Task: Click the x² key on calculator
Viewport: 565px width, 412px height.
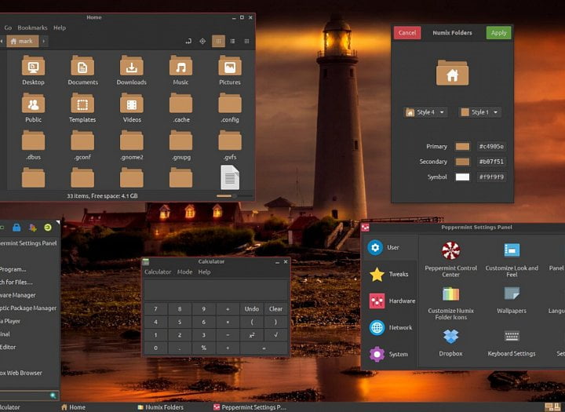Action: coord(252,335)
